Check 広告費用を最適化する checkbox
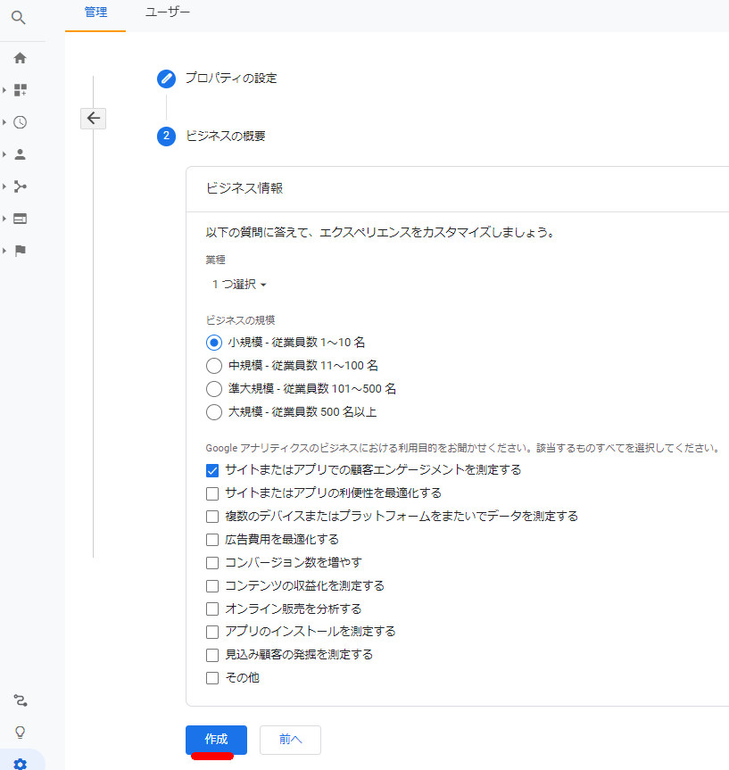 [x=212, y=540]
